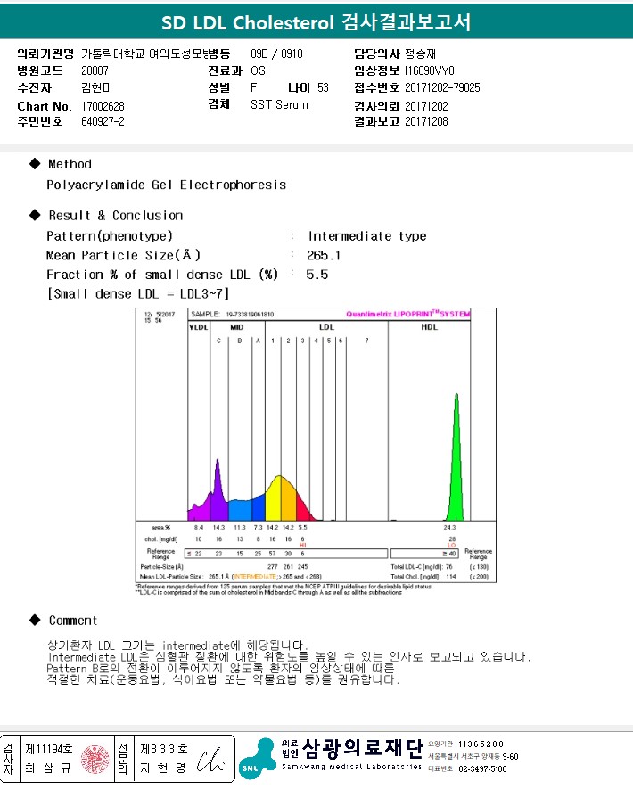Select the clinical info code 'I16890VY0'
This screenshot has width=633, height=789.
point(429,70)
